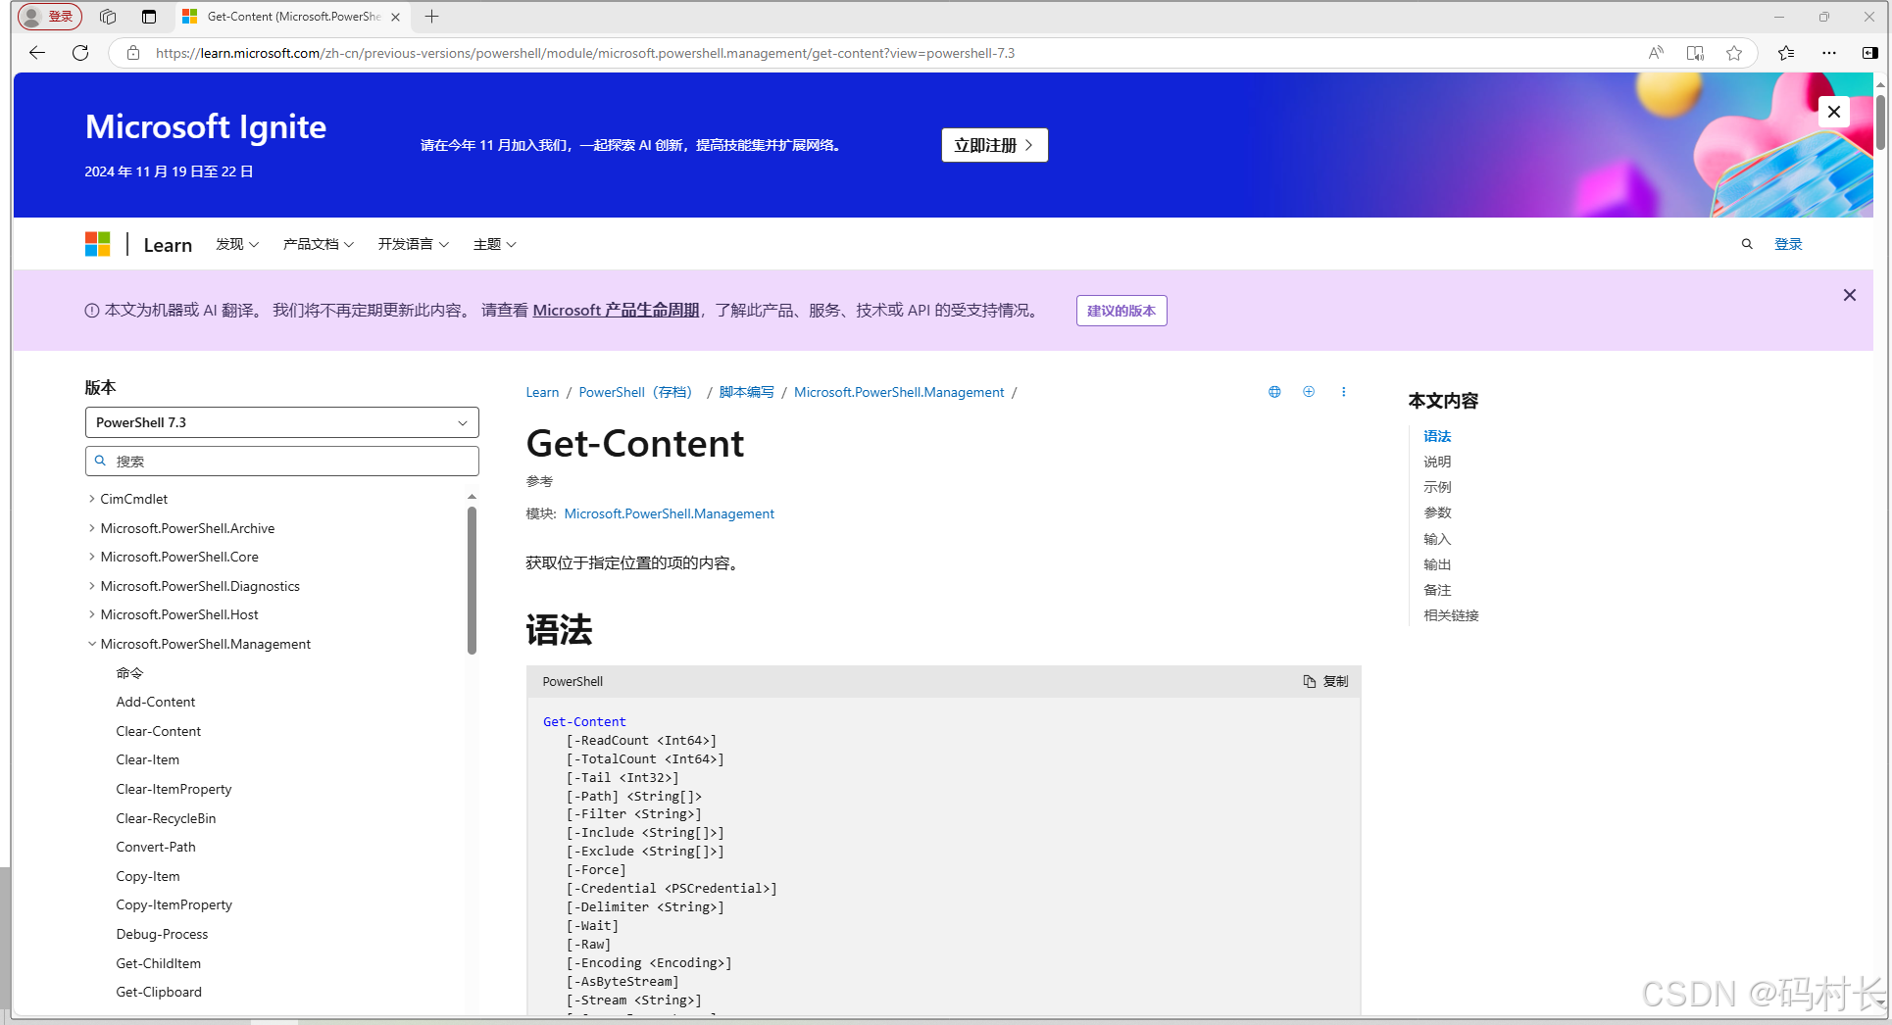Open the Debug-Process sidebar entry
This screenshot has height=1025, width=1892.
tap(162, 934)
